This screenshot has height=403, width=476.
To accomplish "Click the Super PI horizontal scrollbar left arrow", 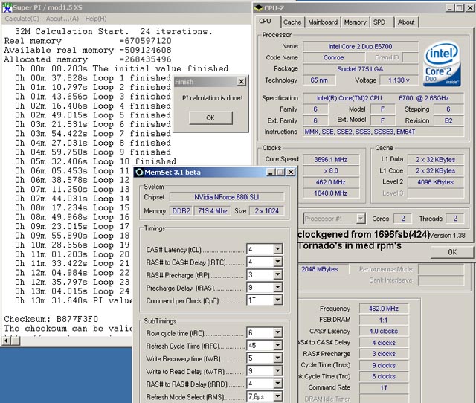I will click(6, 341).
